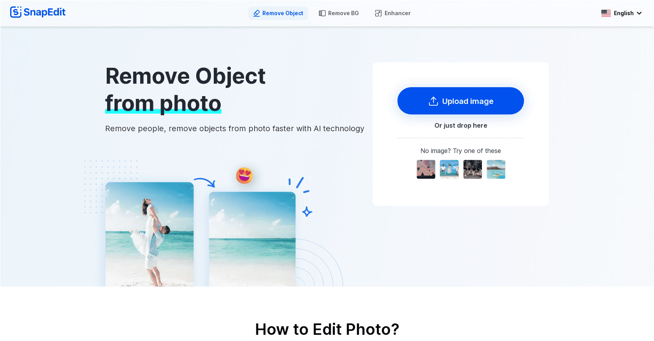Choose the dark group photo sample
Viewport: 654px width, 341px height.
[473, 169]
